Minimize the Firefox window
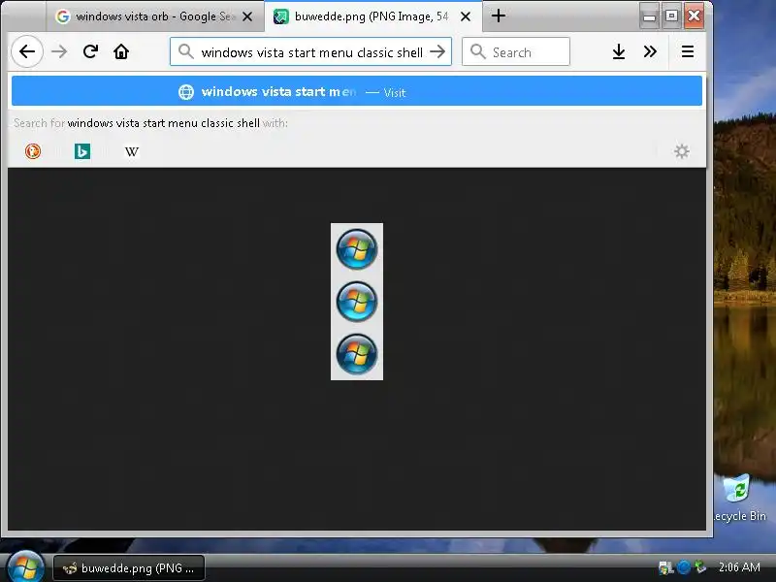Screen dimensions: 776x582 point(649,16)
